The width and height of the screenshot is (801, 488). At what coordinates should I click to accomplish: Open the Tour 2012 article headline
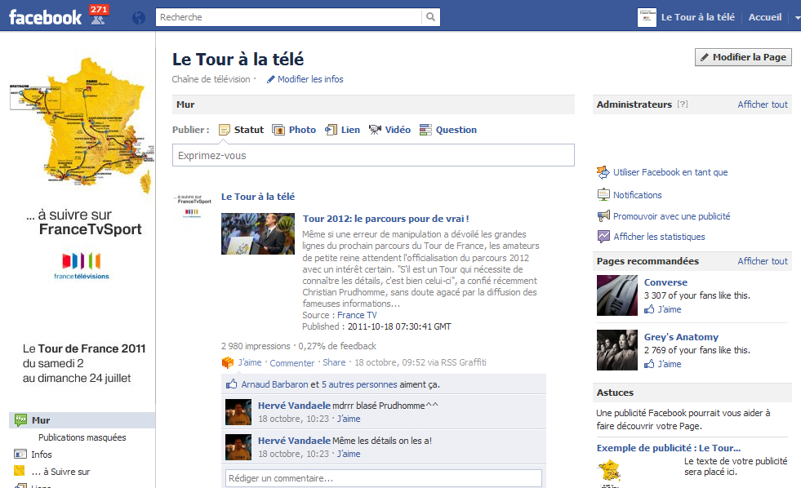pos(385,219)
